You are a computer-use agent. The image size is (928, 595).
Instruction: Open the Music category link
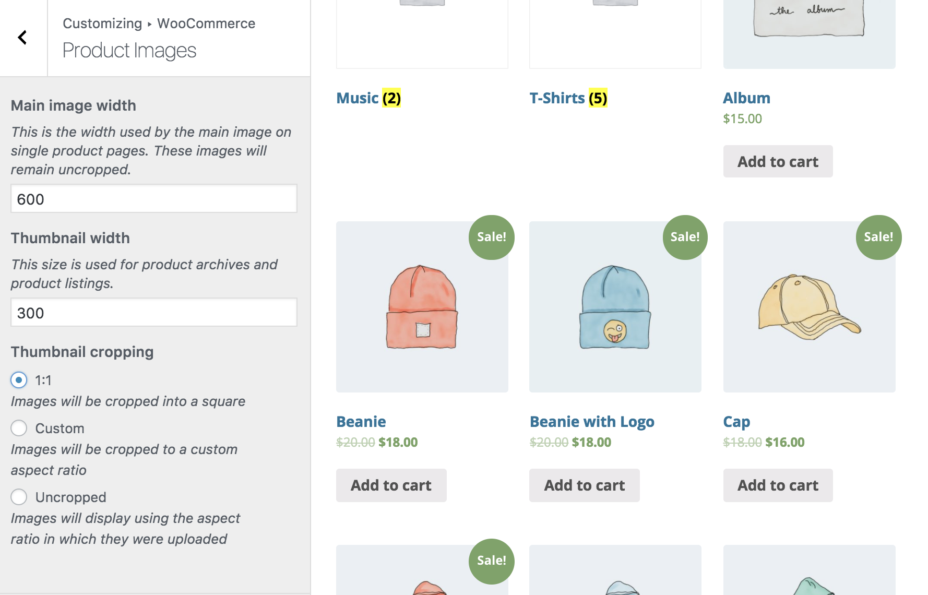pos(358,98)
